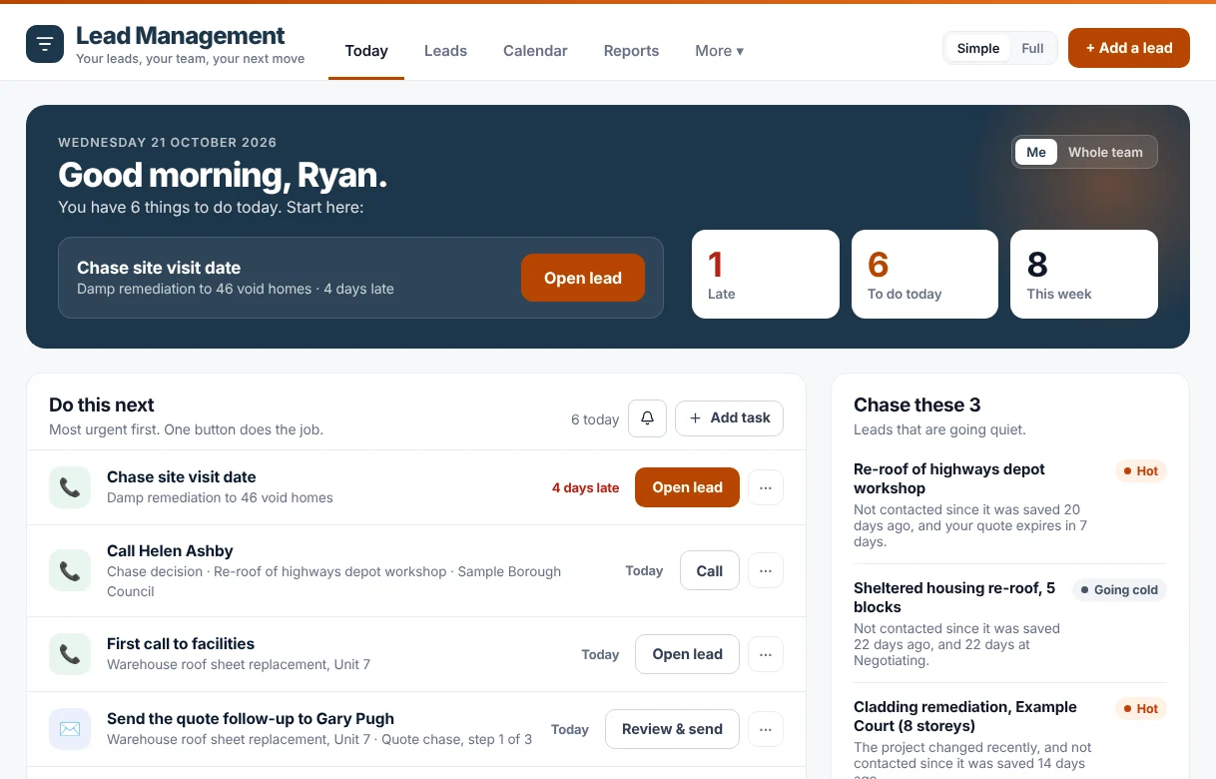The image size is (1216, 779).
Task: Switch to Simple view mode
Action: pos(978,48)
